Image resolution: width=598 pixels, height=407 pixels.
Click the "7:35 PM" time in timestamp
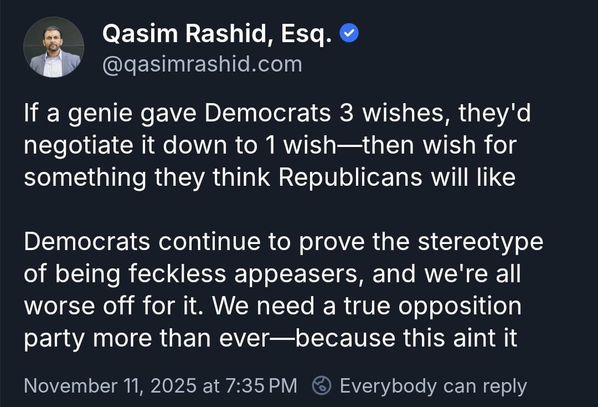pyautogui.click(x=262, y=385)
